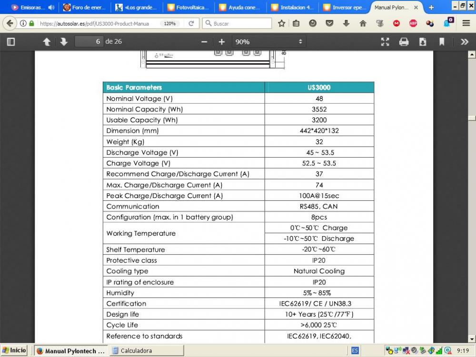Viewport: 476px width, 357px height.
Task: Open the Ghostery extension showing 0
Action: [x=448, y=22]
